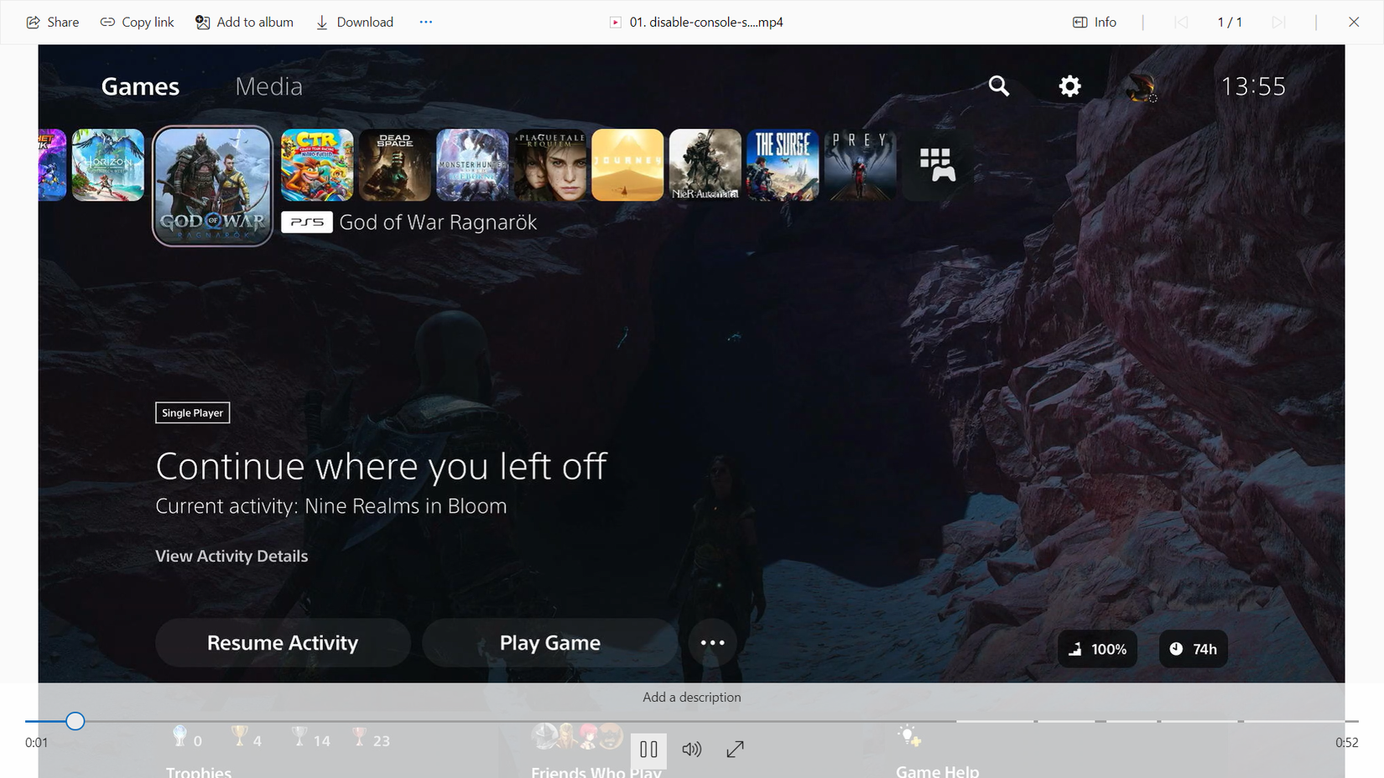
Task: Open the search on the PS5 home screen
Action: (x=998, y=86)
